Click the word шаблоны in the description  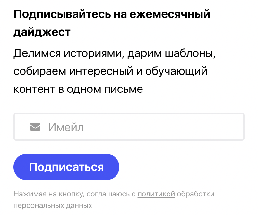pyautogui.click(x=190, y=53)
